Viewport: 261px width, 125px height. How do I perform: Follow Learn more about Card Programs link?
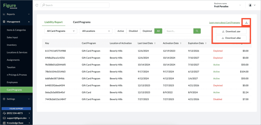click(225, 23)
